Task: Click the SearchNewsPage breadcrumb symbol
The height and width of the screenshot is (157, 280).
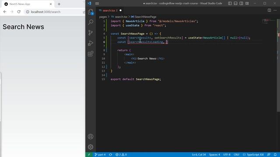Action: 143,17
